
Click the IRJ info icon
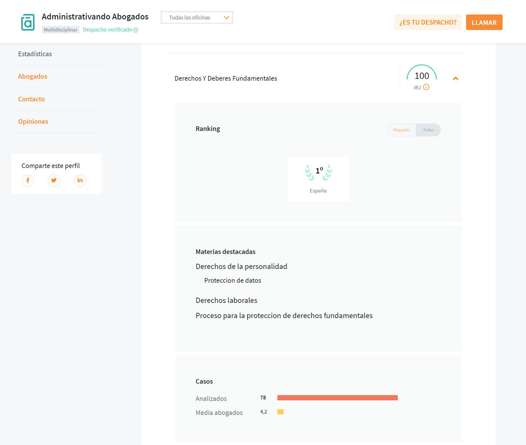(426, 87)
